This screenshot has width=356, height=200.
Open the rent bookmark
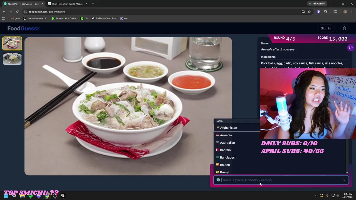tap(124, 19)
